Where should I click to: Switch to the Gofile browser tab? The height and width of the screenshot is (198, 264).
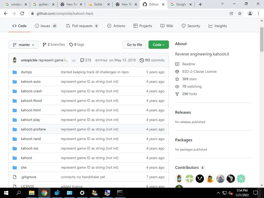click(99, 4)
